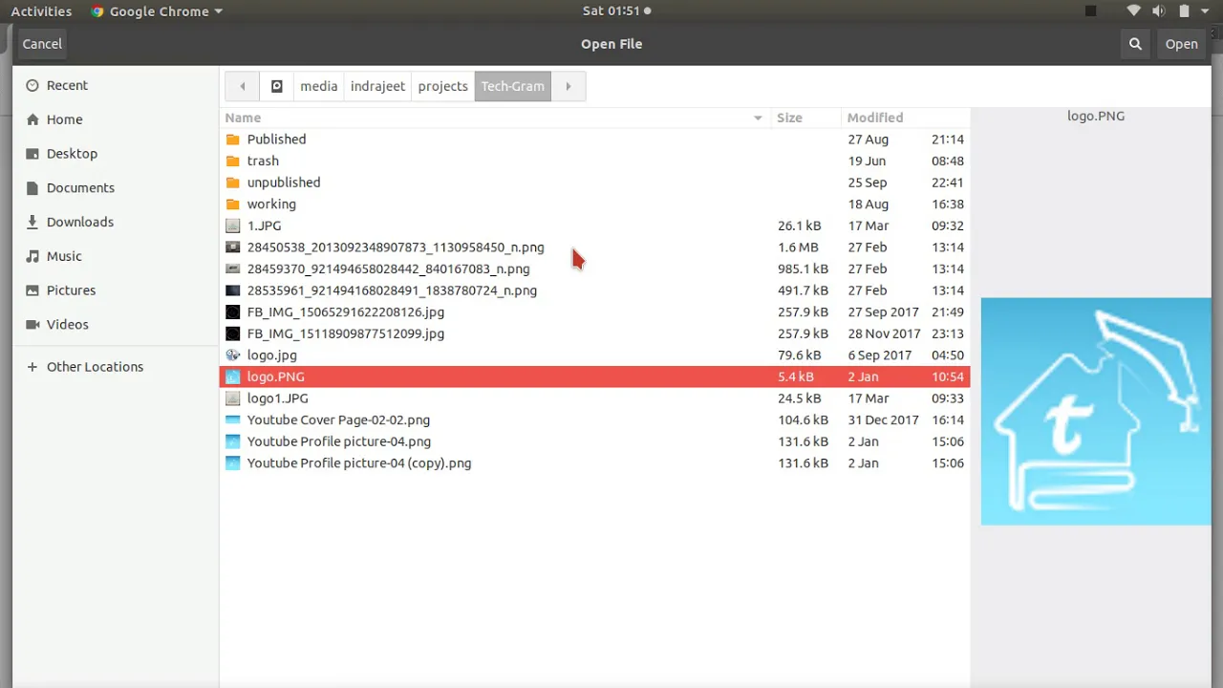Toggle sort order arrow in Name column
The height and width of the screenshot is (688, 1223).
pyautogui.click(x=758, y=118)
